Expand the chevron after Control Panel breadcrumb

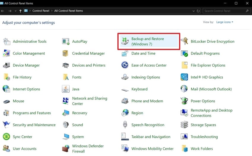[52, 11]
